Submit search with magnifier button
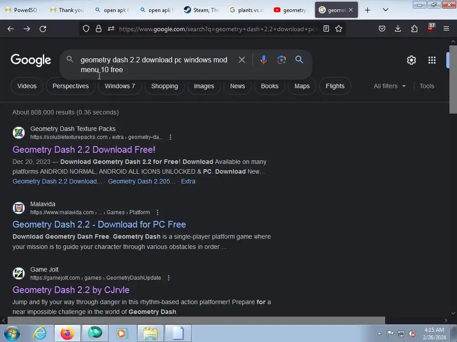The image size is (457, 342). (299, 60)
